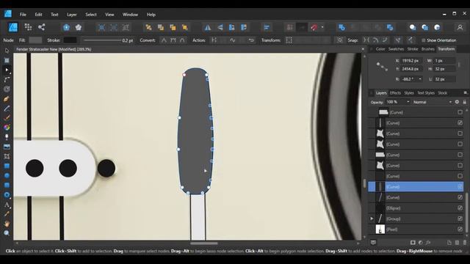The image size is (470, 264).
Task: Toggle visibility of the Ellipse layer
Action: 460,208
